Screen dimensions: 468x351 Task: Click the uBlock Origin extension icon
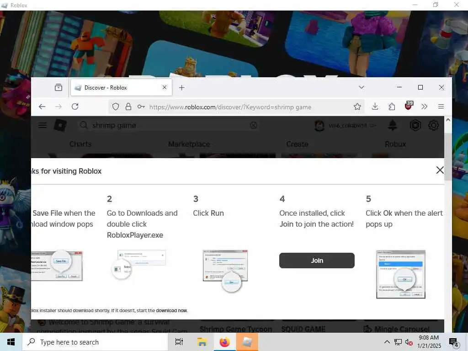click(408, 106)
